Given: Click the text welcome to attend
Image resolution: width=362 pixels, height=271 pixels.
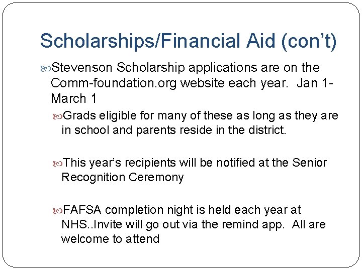Looking at the screenshot, I should [110, 239].
